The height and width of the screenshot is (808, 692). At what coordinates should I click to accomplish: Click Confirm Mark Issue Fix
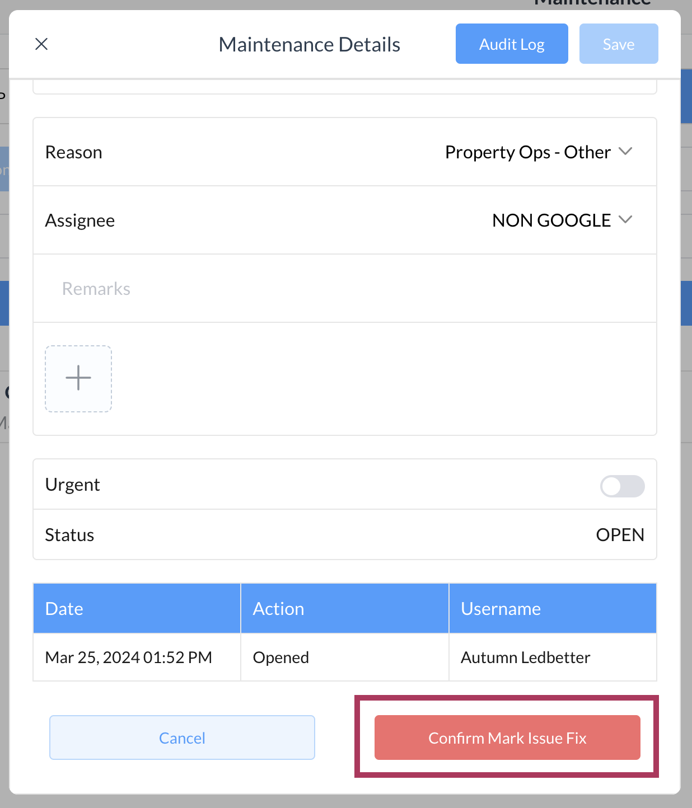tap(507, 737)
